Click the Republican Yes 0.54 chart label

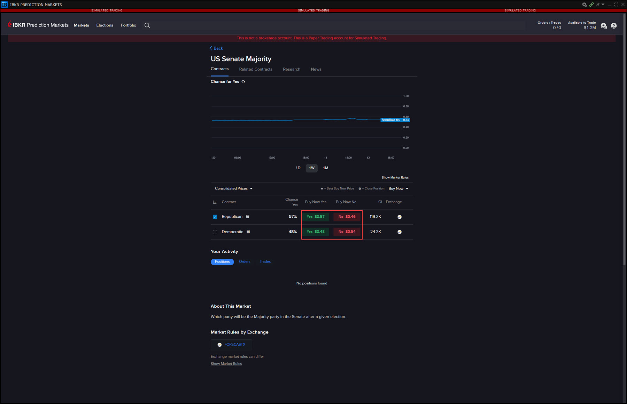pyautogui.click(x=395, y=120)
